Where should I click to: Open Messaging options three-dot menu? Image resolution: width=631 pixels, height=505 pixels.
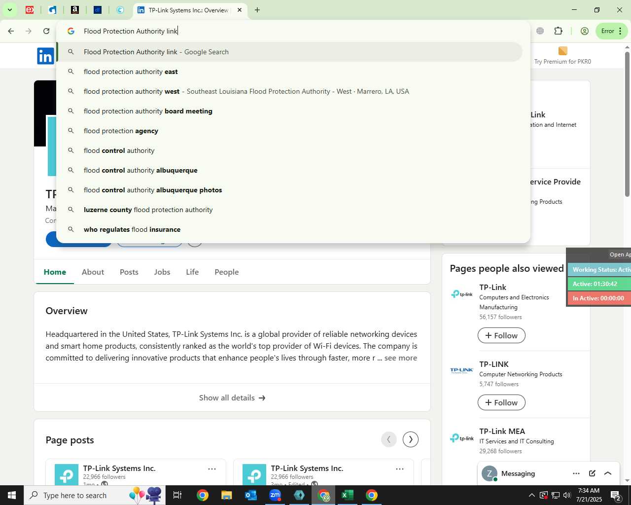[576, 473]
